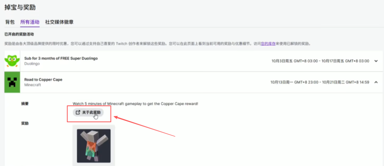Viewport: 384px width, 166px height.
Task: Click the 'Duolingo' brand name subtitle
Action: tap(32, 64)
